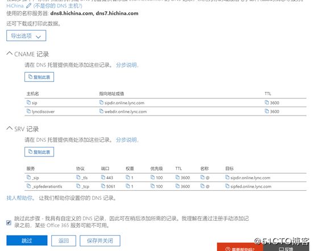Click the 返回 back button

[x=64, y=241]
